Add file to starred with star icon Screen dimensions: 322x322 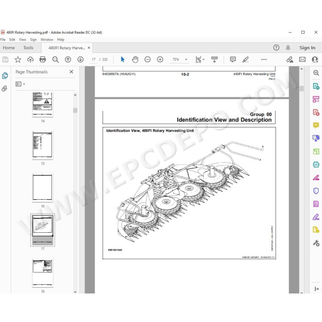18,59
